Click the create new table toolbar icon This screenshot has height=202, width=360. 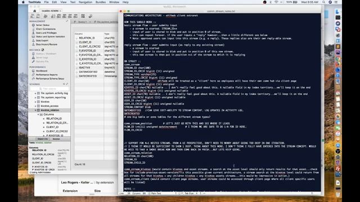(x=58, y=16)
